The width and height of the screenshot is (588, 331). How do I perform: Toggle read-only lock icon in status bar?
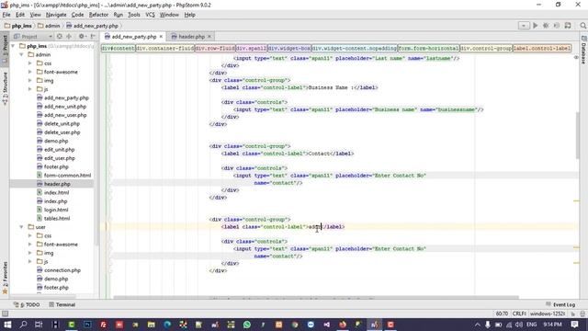coord(573,314)
